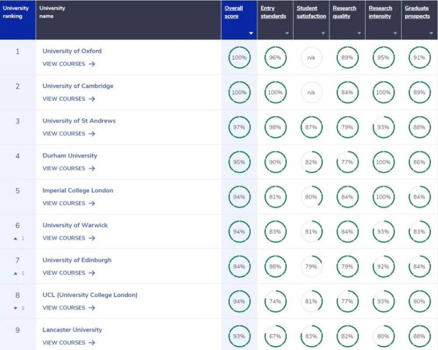This screenshot has width=438, height=350.
Task: Click Cambridge's 84% research quality circle
Action: pyautogui.click(x=348, y=93)
